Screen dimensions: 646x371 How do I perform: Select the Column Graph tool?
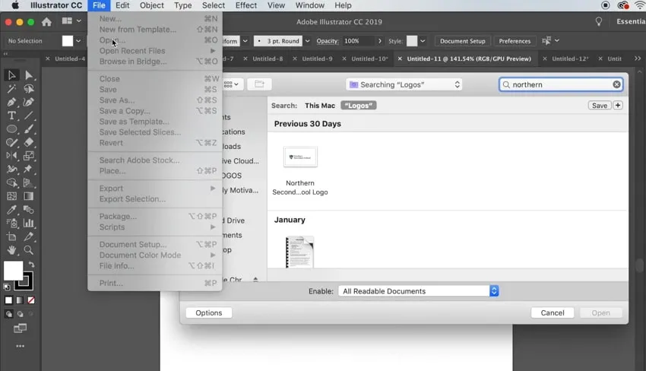point(28,223)
